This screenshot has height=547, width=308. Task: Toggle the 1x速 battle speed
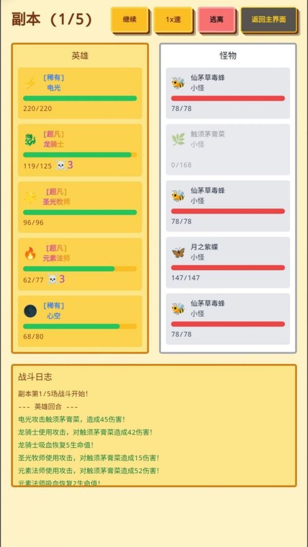(174, 19)
